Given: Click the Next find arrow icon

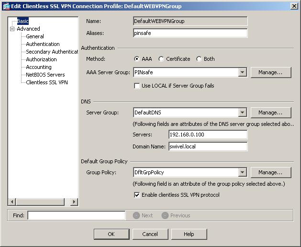Looking at the screenshot, I should point(136,215).
